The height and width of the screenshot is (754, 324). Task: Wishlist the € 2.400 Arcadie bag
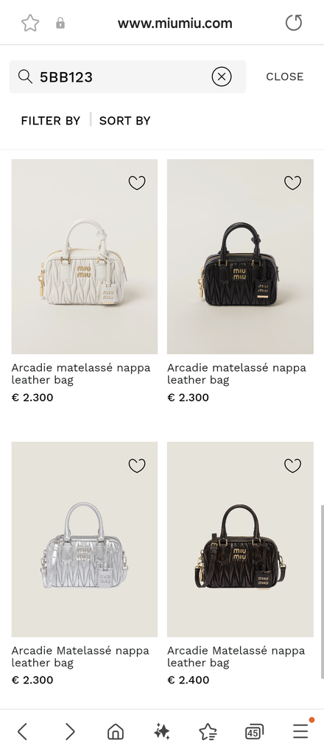click(x=293, y=465)
